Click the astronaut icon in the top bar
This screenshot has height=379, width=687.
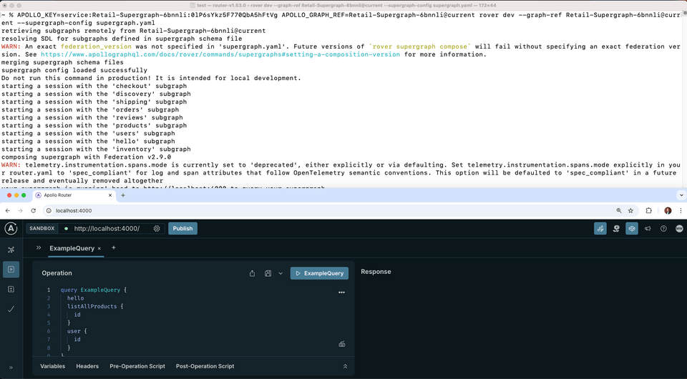[x=616, y=228]
